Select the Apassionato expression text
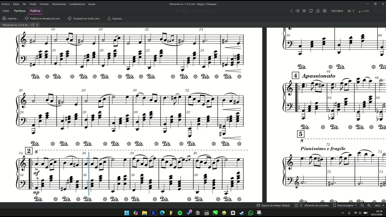The image size is (386, 217). (x=318, y=76)
